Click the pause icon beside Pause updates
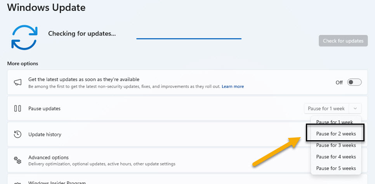Screen dimensions: 375x184 tap(17, 108)
